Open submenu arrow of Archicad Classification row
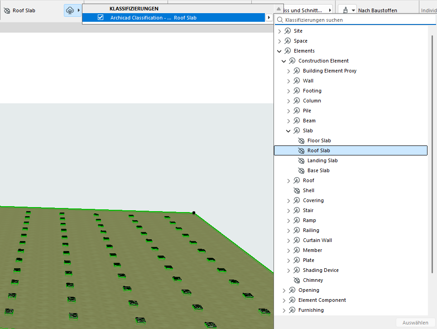The width and height of the screenshot is (437, 329). [269, 18]
